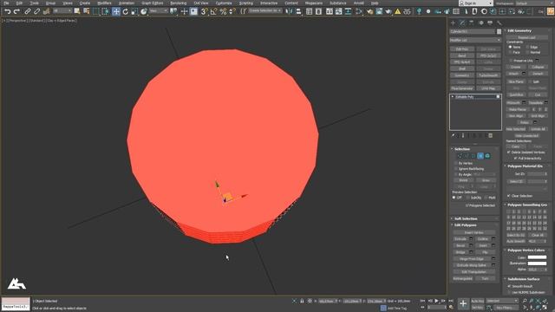Click the Bevel button in Edit Polygons
The image size is (555, 312).
(x=460, y=245)
